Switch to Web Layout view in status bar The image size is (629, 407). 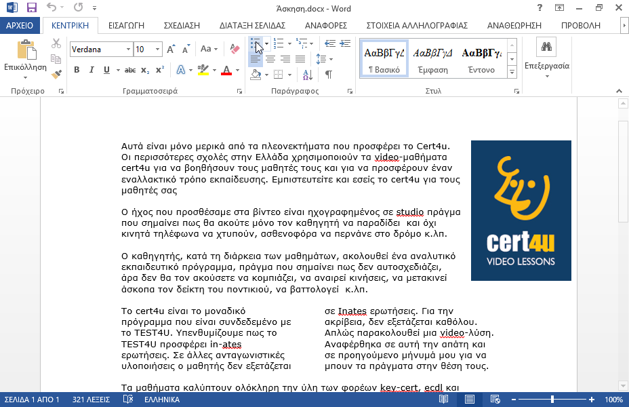click(495, 400)
